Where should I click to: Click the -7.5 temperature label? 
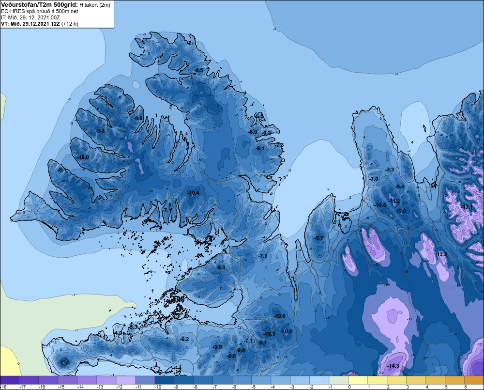click(x=263, y=256)
